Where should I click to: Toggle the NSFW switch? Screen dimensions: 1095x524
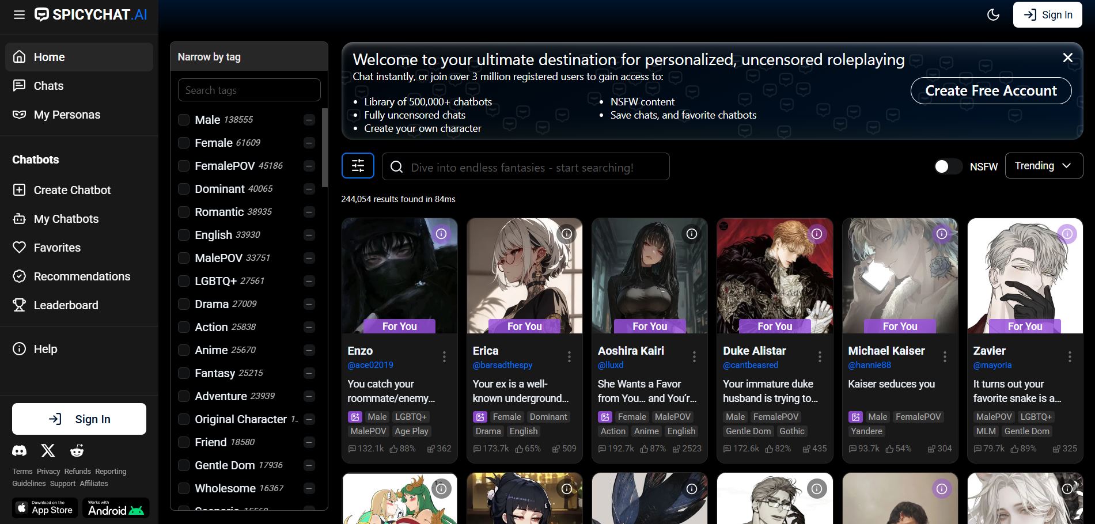click(x=948, y=166)
